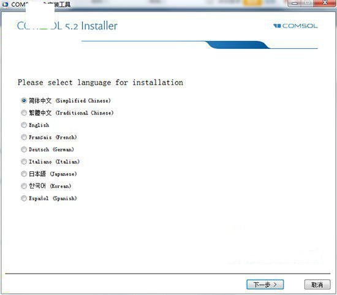337x295 pixels.
Task: Choose Español (Spanish) radio button
Action: point(24,198)
